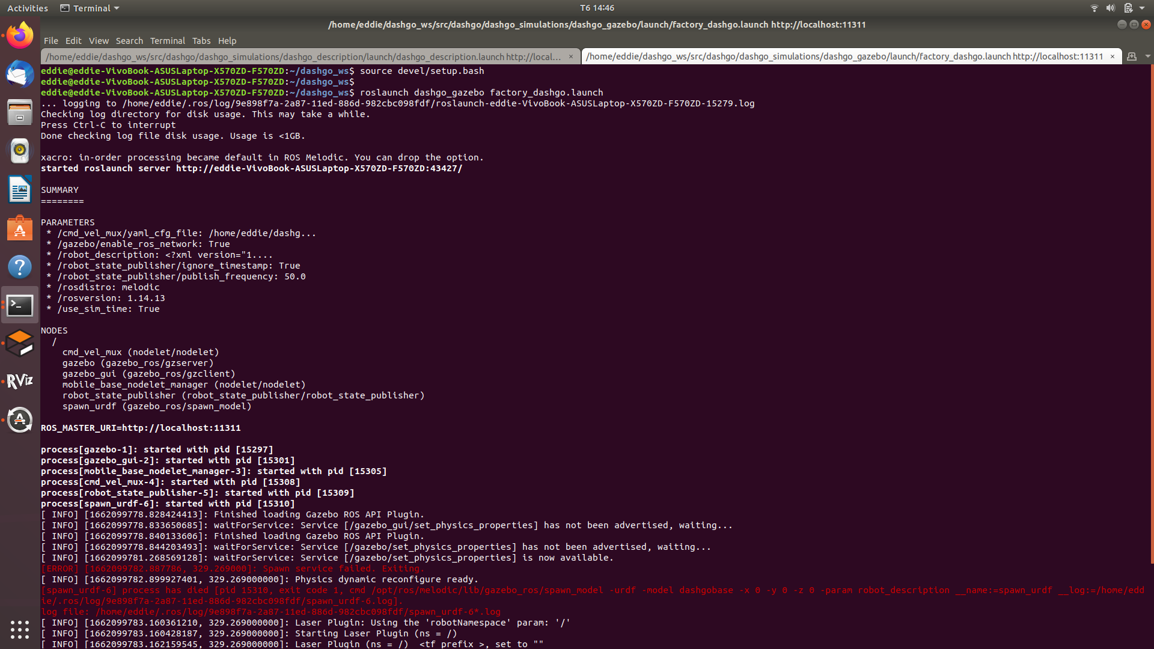This screenshot has width=1154, height=649.
Task: Open Firefox from the dock
Action: [x=20, y=34]
